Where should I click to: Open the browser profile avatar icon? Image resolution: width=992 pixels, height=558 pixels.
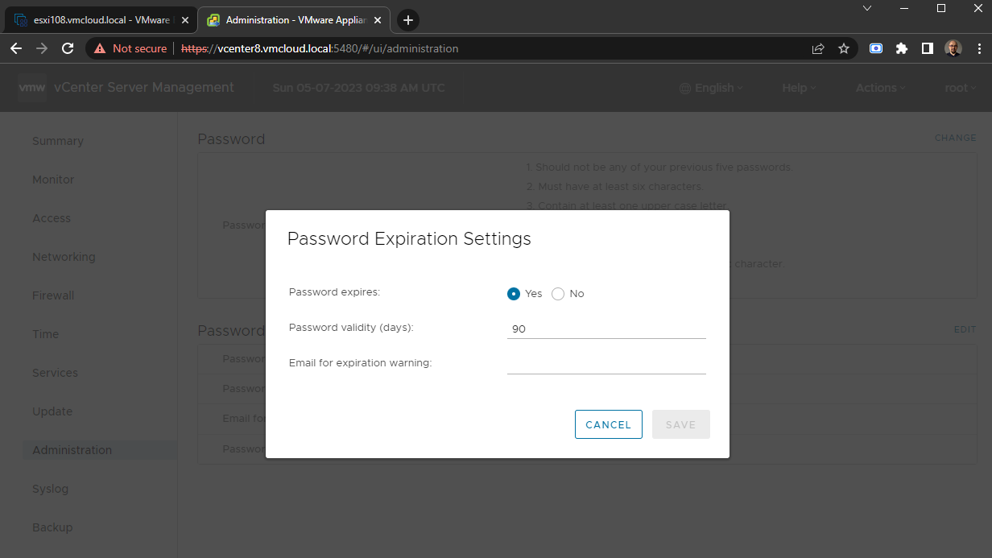click(953, 48)
